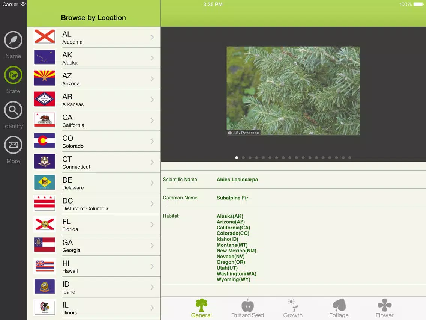Tap Colorado(CO) in the habitat list
The image size is (426, 320).
[x=233, y=234]
